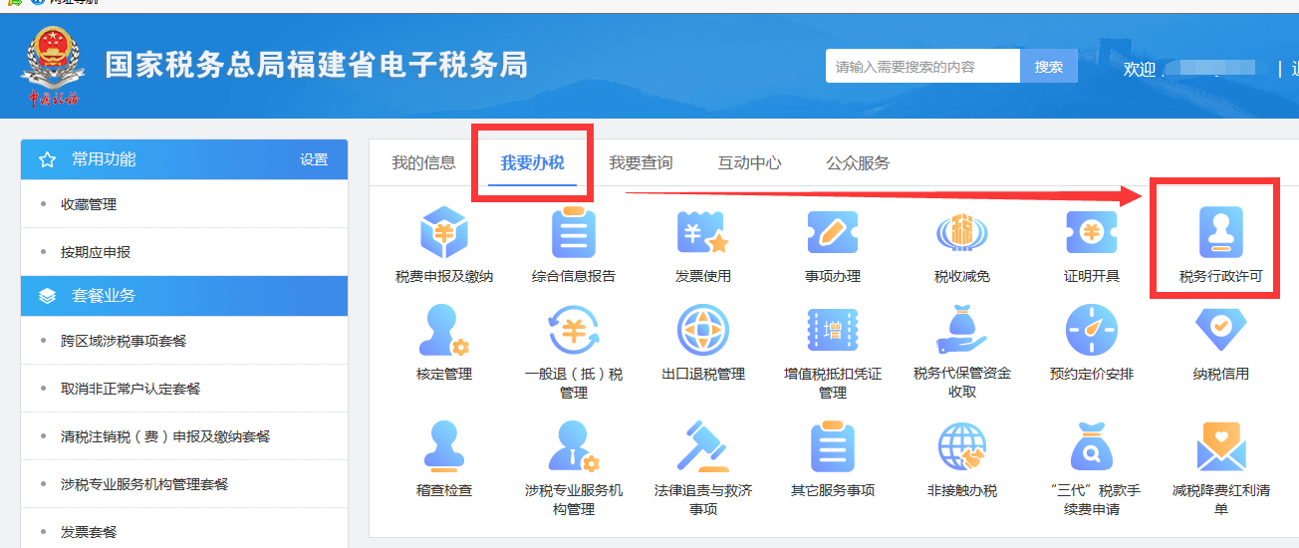Viewport: 1299px width, 548px height.
Task: Open 纳税信用 icon
Action: point(1221,331)
